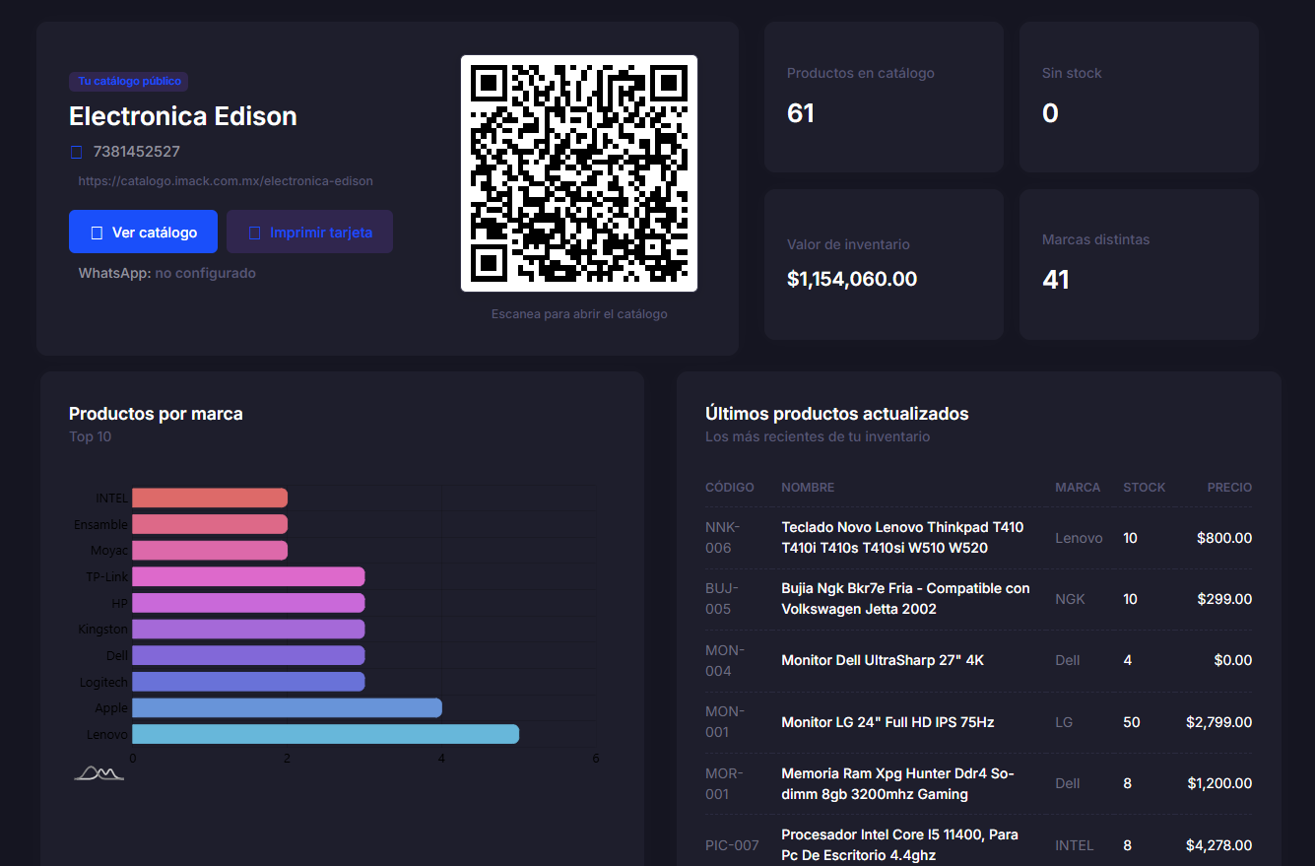
Task: Click Monitor Dell UltraSharp 27" 4K name
Action: [883, 660]
